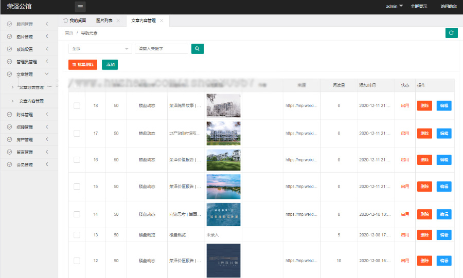Tick the checkbox for row ID 18
Screen dimensions: 463x278
point(77,105)
